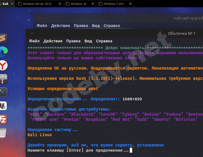Viewport: 203px width, 157px height.
Task: Click the terminal cursor after Enter prompt
Action: [131, 150]
